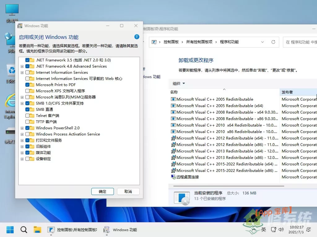Expand the 媒体功能 tree node

[22, 152]
